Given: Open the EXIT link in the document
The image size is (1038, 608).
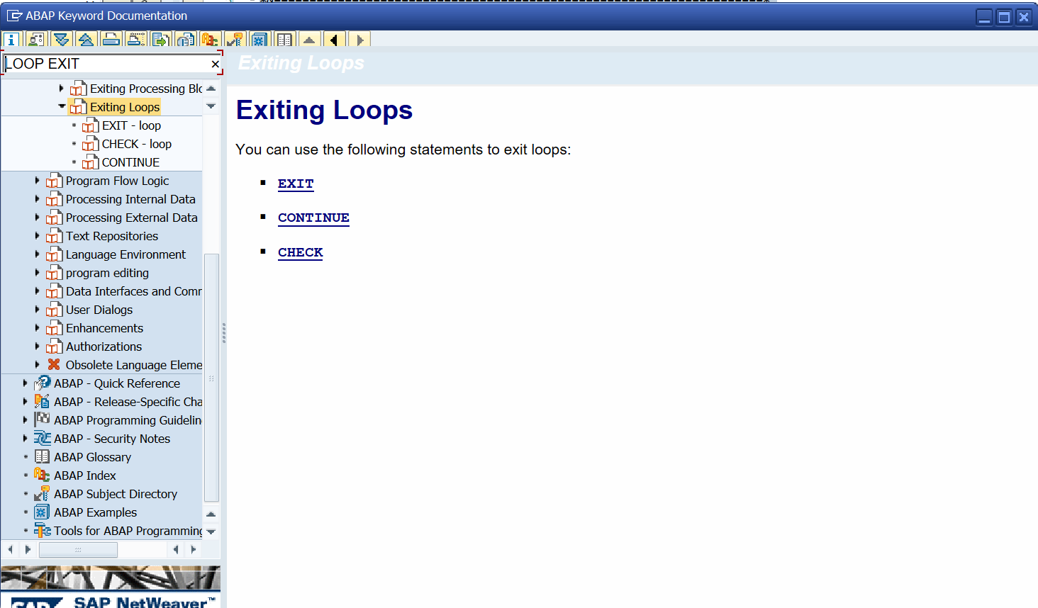Looking at the screenshot, I should [296, 184].
